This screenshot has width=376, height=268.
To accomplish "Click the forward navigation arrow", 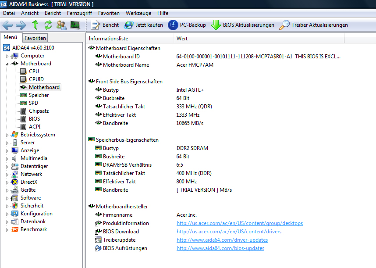I will (x=21, y=25).
